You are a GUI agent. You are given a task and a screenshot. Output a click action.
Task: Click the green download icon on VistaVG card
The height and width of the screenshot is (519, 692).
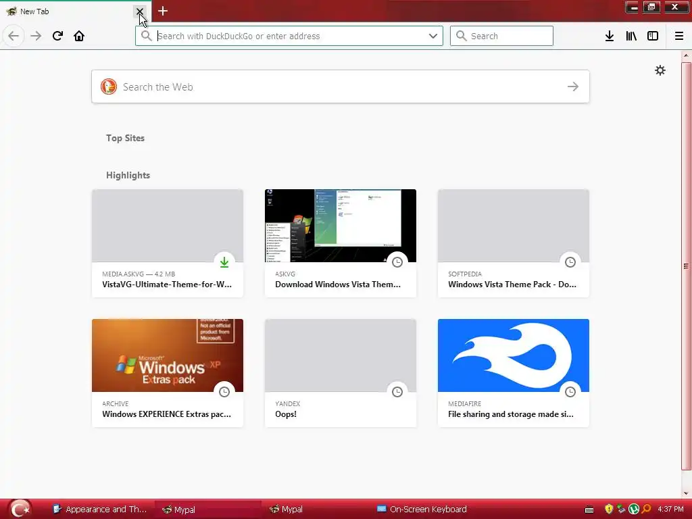pyautogui.click(x=224, y=262)
